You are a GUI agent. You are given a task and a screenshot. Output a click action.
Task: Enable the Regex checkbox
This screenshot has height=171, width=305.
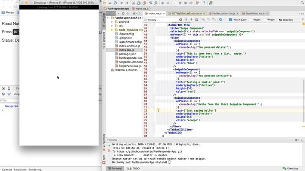tap(251, 19)
